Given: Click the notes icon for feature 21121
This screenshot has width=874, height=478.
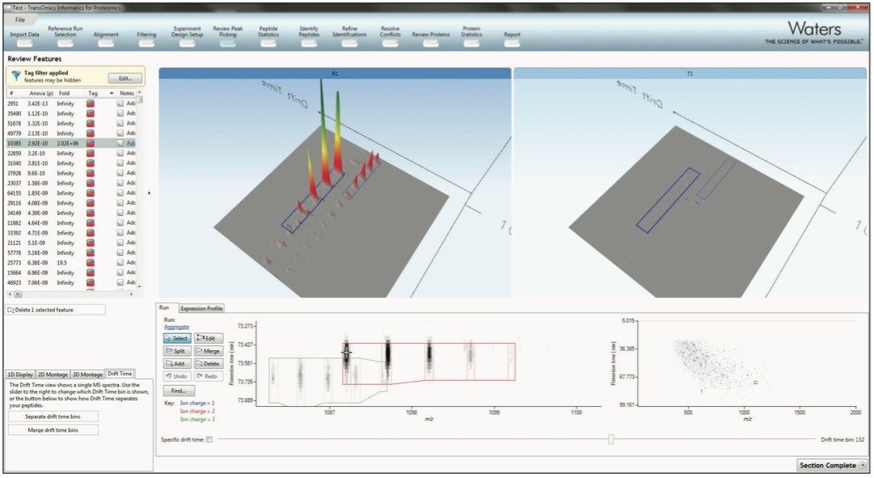Looking at the screenshot, I should [120, 243].
